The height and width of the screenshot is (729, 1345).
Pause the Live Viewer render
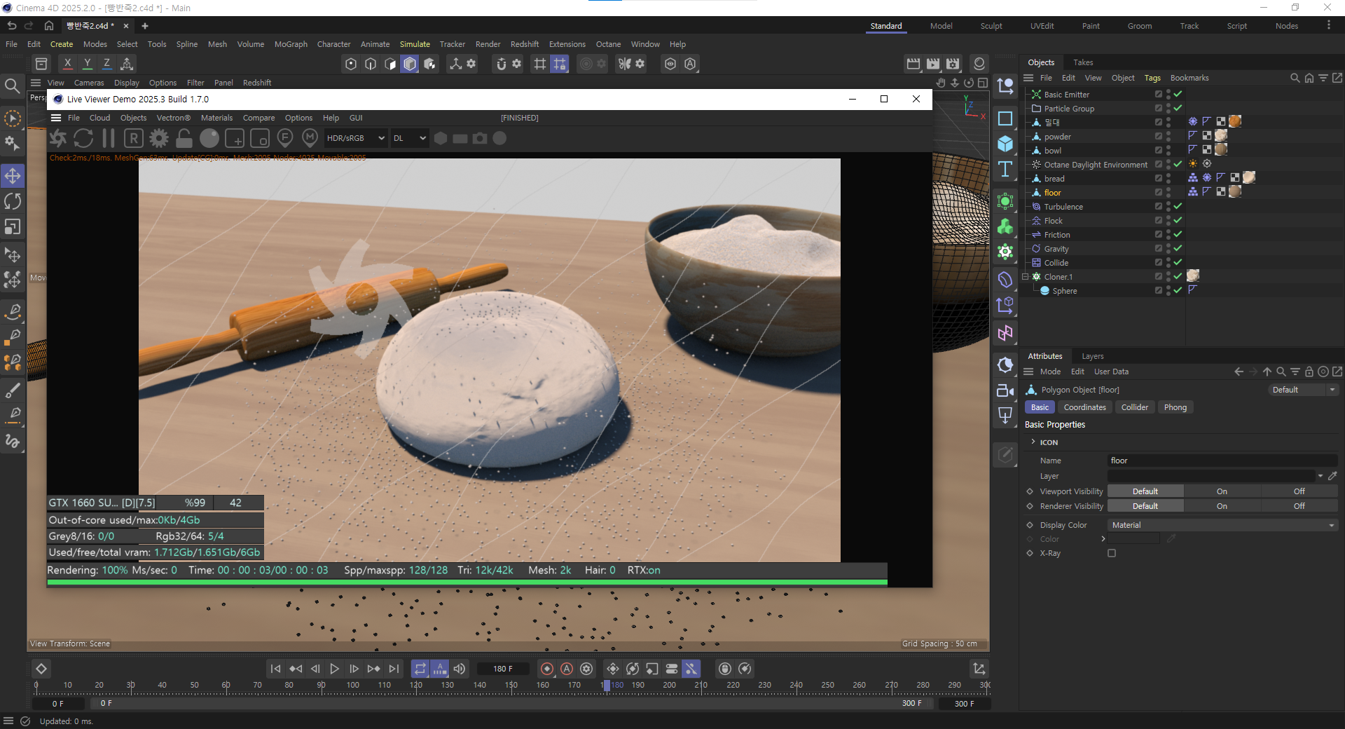(x=109, y=138)
